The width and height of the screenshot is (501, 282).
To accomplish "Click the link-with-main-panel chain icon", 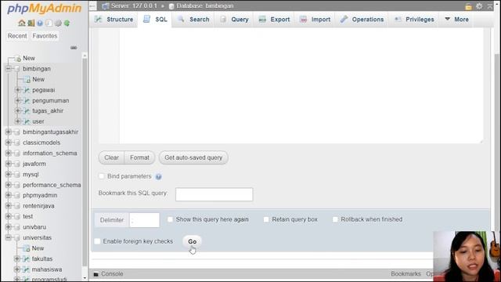I will tap(74, 48).
